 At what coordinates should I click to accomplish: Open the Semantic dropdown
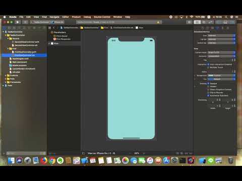221,56
